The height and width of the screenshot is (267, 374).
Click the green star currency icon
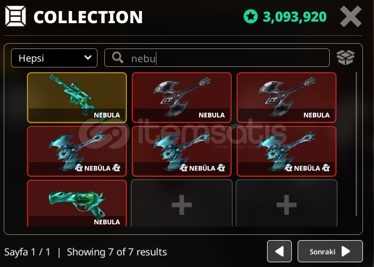point(250,16)
